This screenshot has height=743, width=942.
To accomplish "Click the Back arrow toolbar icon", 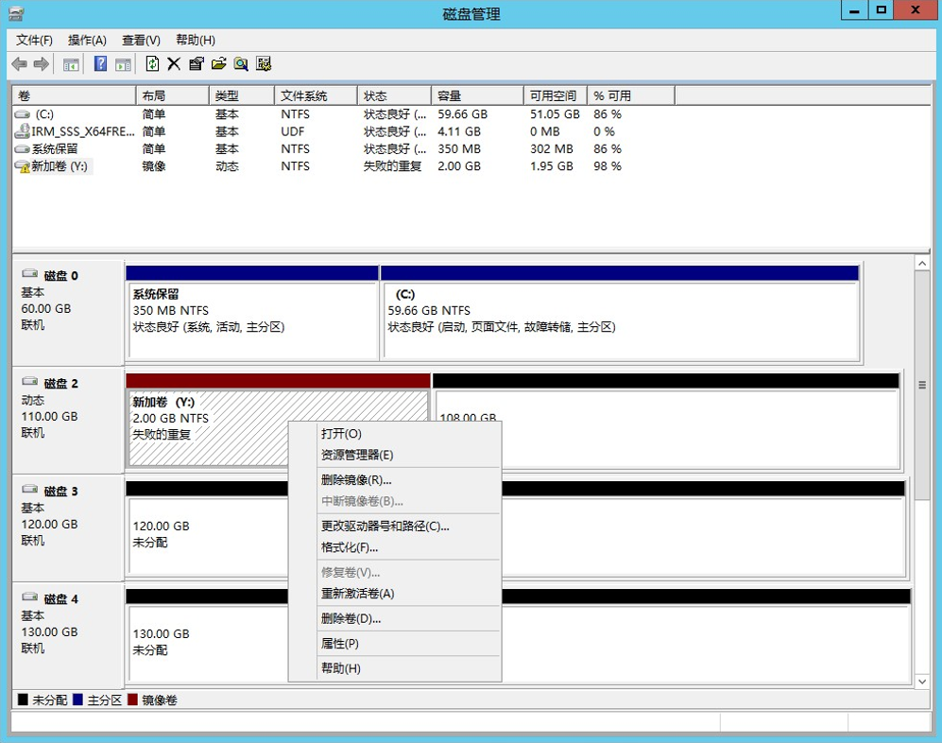I will (x=19, y=63).
